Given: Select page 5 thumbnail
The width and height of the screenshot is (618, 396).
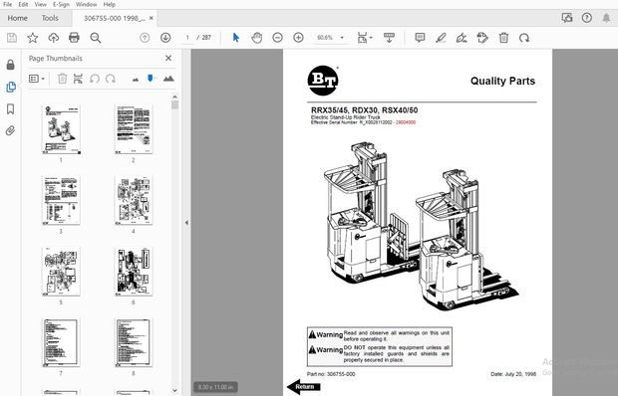Looking at the screenshot, I should (61, 272).
